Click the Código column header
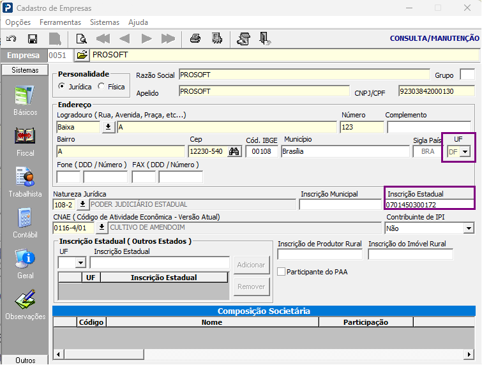 [91, 322]
